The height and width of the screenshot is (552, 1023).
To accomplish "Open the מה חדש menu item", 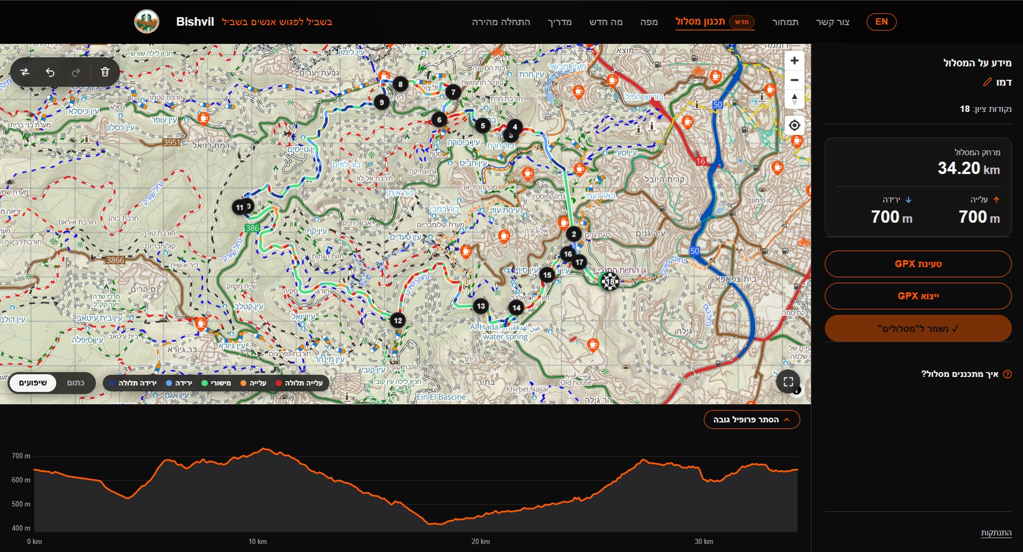I will (606, 22).
